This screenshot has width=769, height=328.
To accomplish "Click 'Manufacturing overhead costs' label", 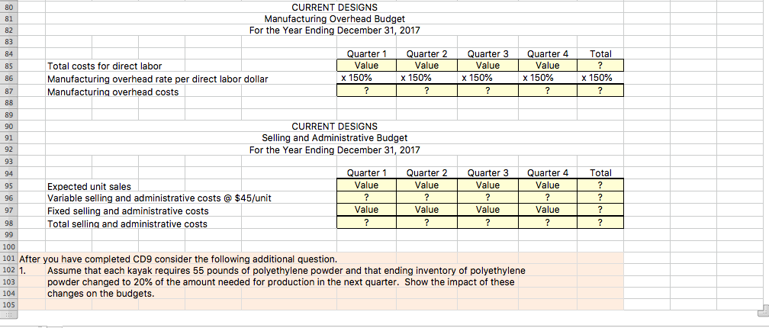I will [x=113, y=92].
